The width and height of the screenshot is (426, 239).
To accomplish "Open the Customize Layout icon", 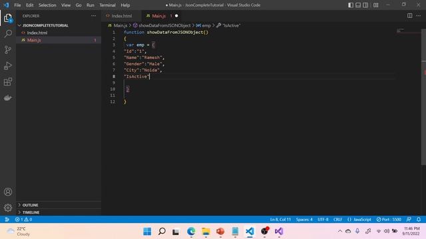I will point(375,5).
